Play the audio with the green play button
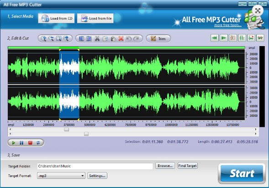Viewport: 269px width, 188px height. coord(14,143)
